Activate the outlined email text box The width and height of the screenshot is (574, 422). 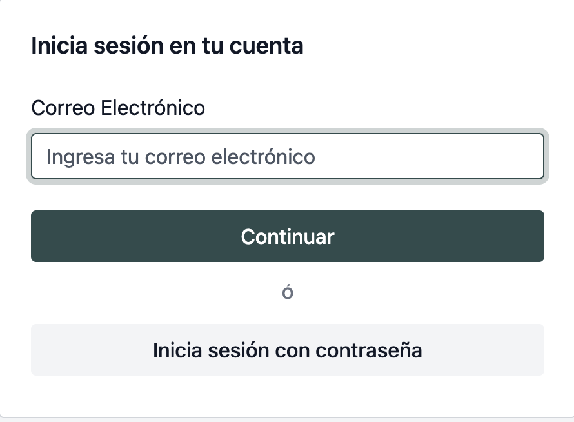(x=287, y=156)
